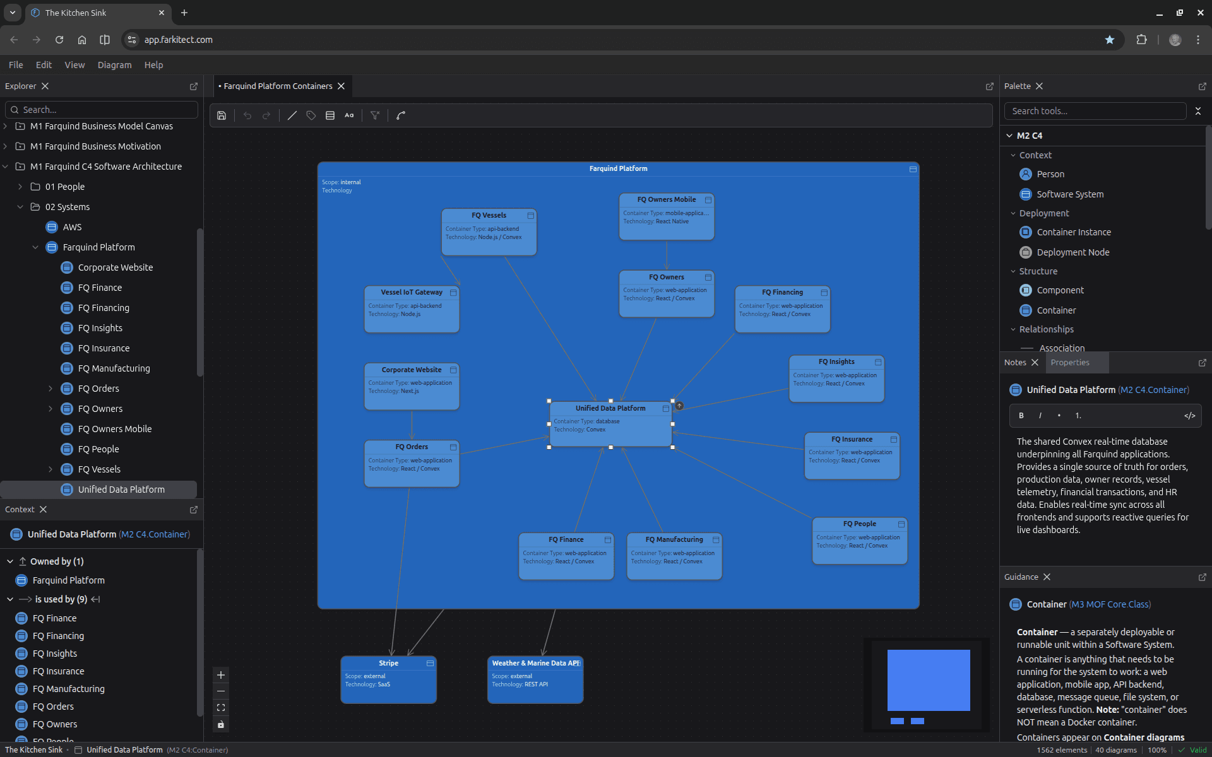Pop out the Notes panel
The image size is (1212, 757).
[x=1202, y=363]
